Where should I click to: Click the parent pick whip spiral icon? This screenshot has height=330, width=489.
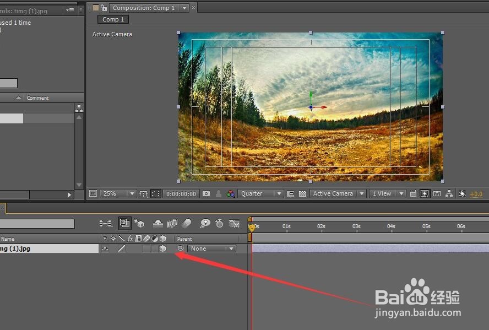(180, 248)
